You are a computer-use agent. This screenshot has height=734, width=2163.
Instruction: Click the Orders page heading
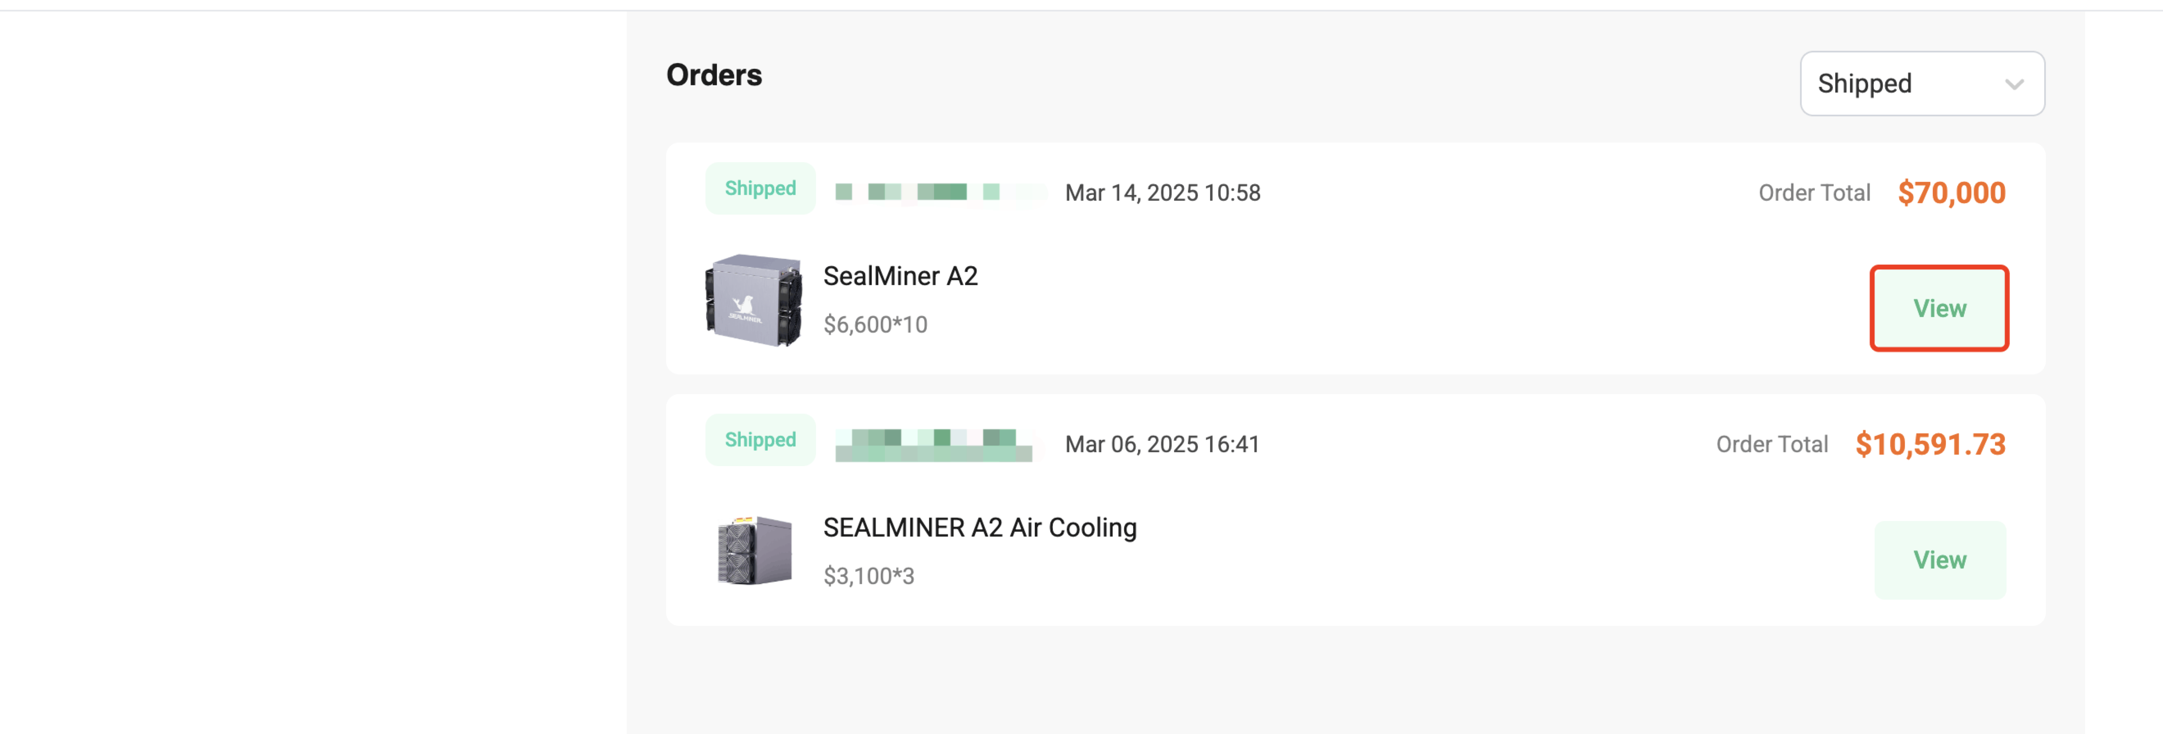tap(714, 75)
